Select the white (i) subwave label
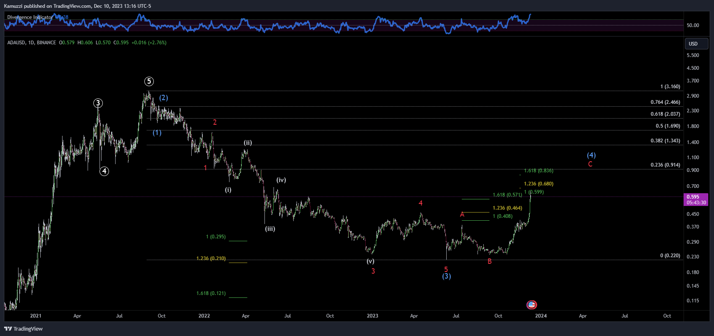 tap(228, 190)
